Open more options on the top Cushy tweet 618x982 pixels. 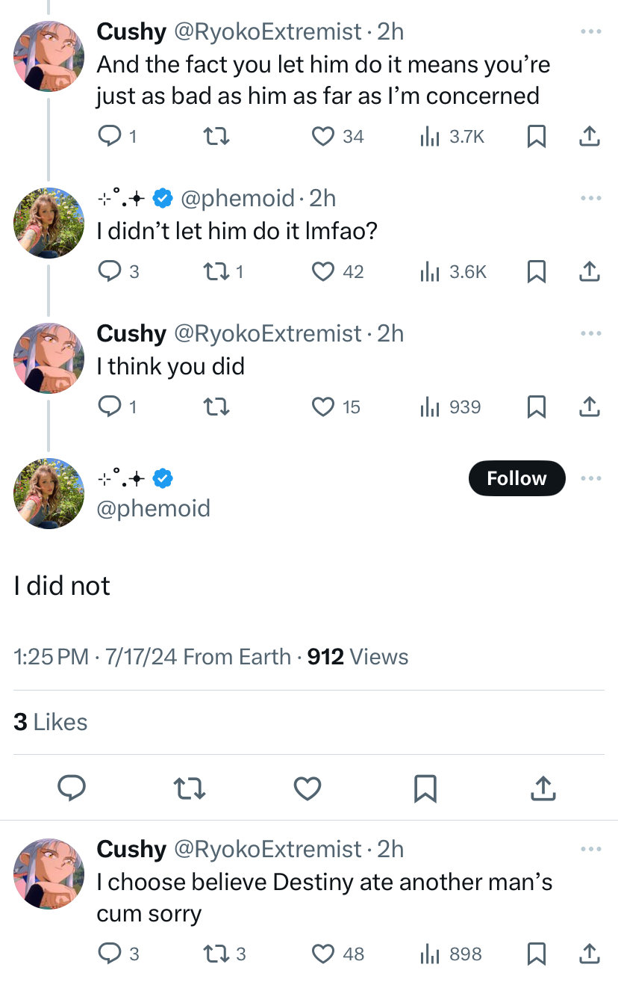click(590, 31)
